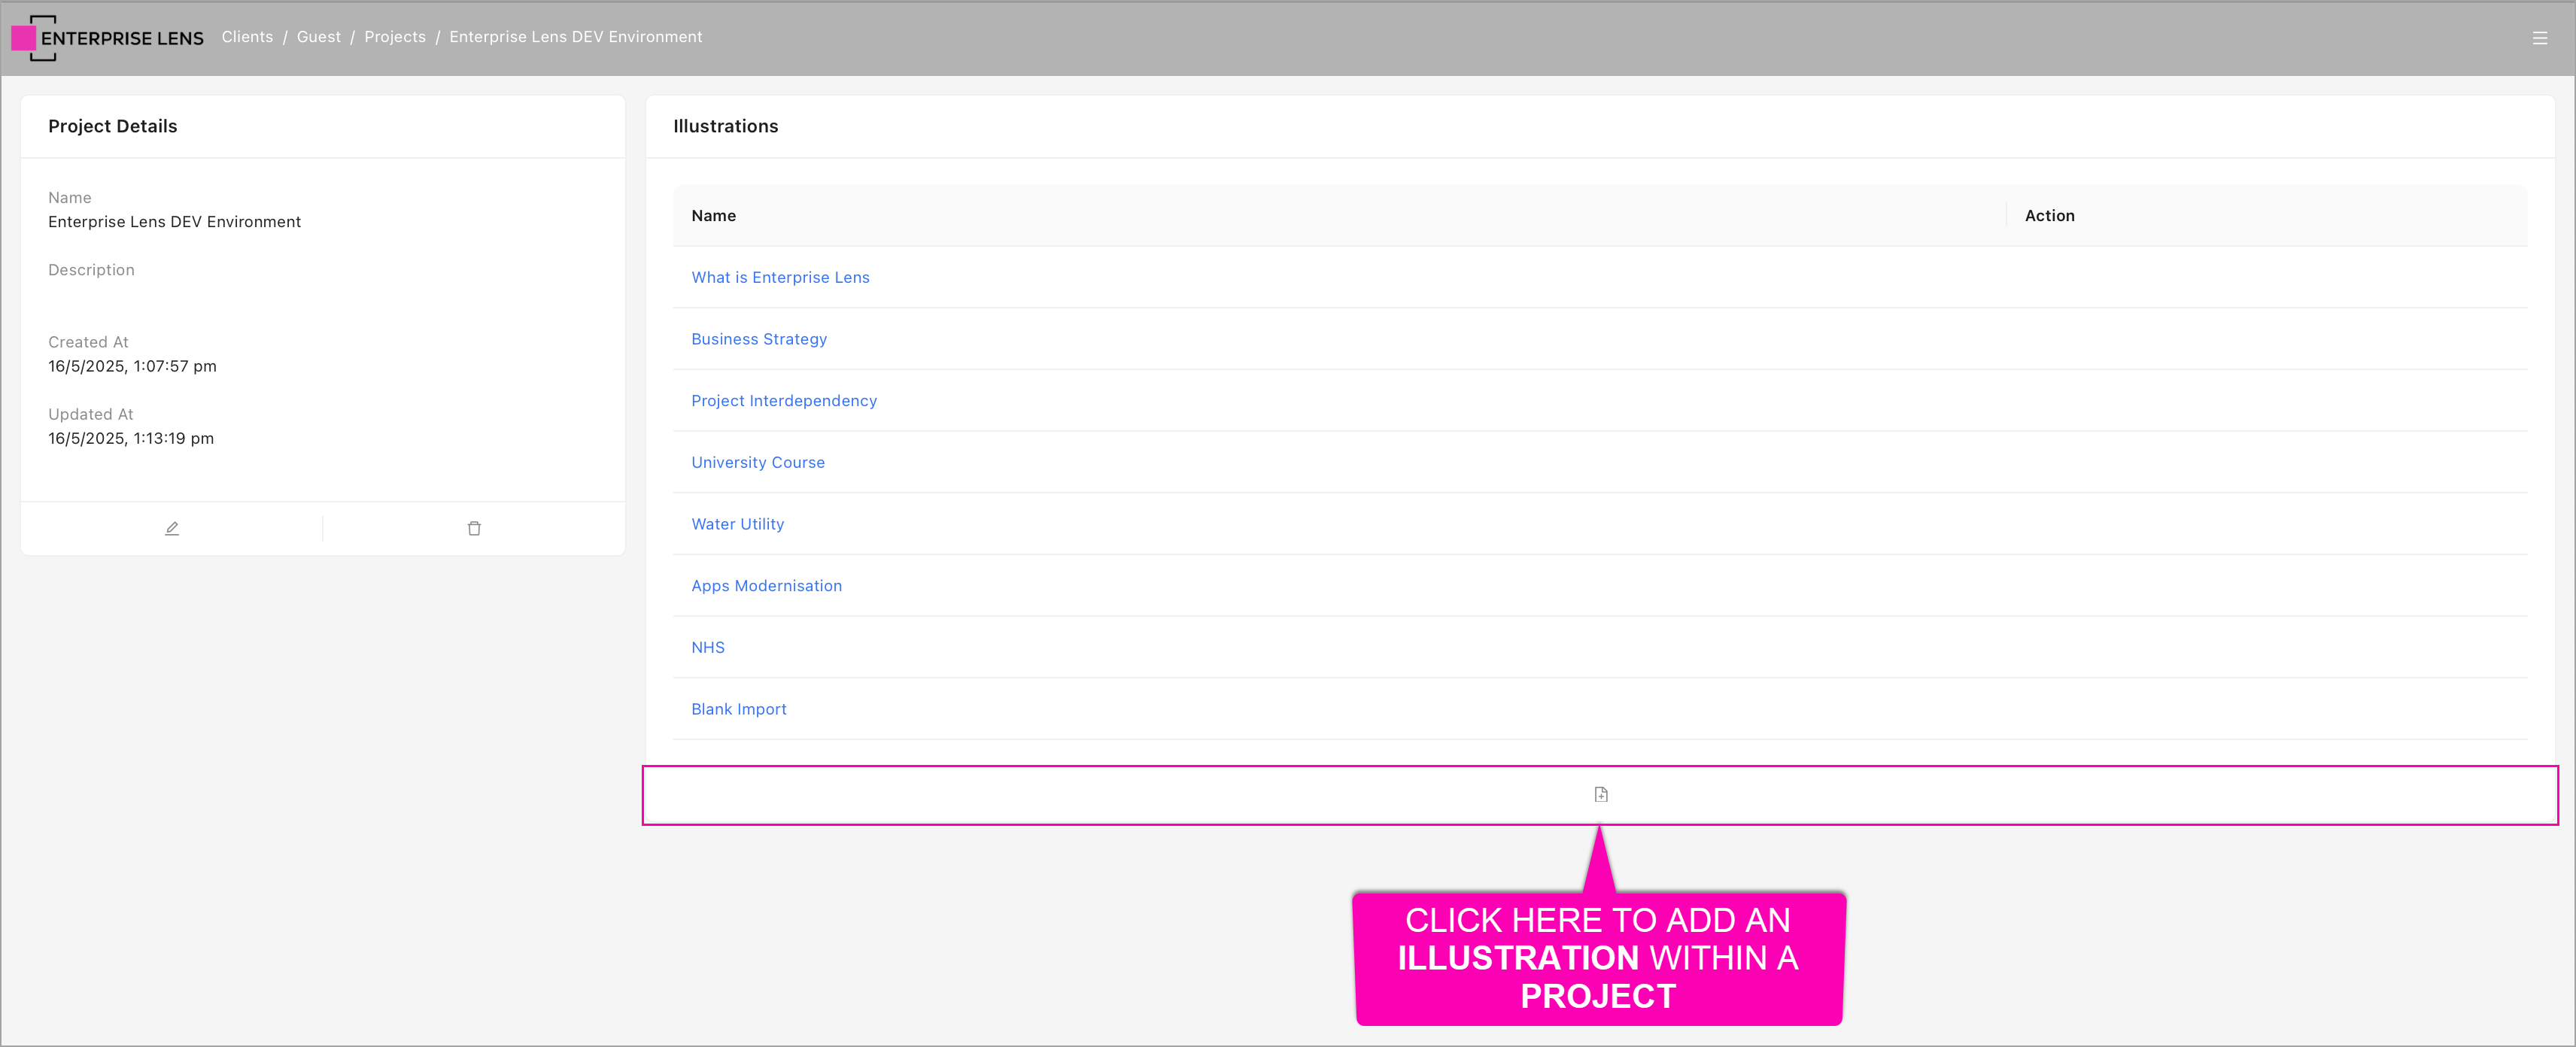Select the Enterprise Lens DEV Environment breadcrumb

point(575,36)
